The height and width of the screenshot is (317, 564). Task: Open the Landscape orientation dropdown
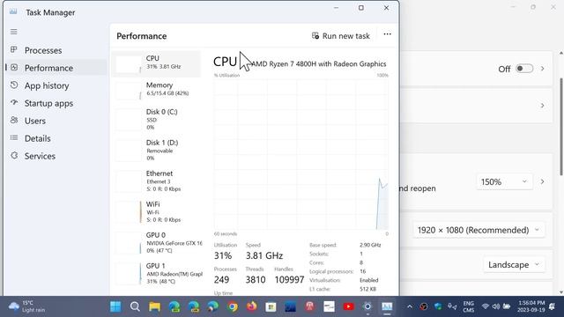pyautogui.click(x=514, y=265)
